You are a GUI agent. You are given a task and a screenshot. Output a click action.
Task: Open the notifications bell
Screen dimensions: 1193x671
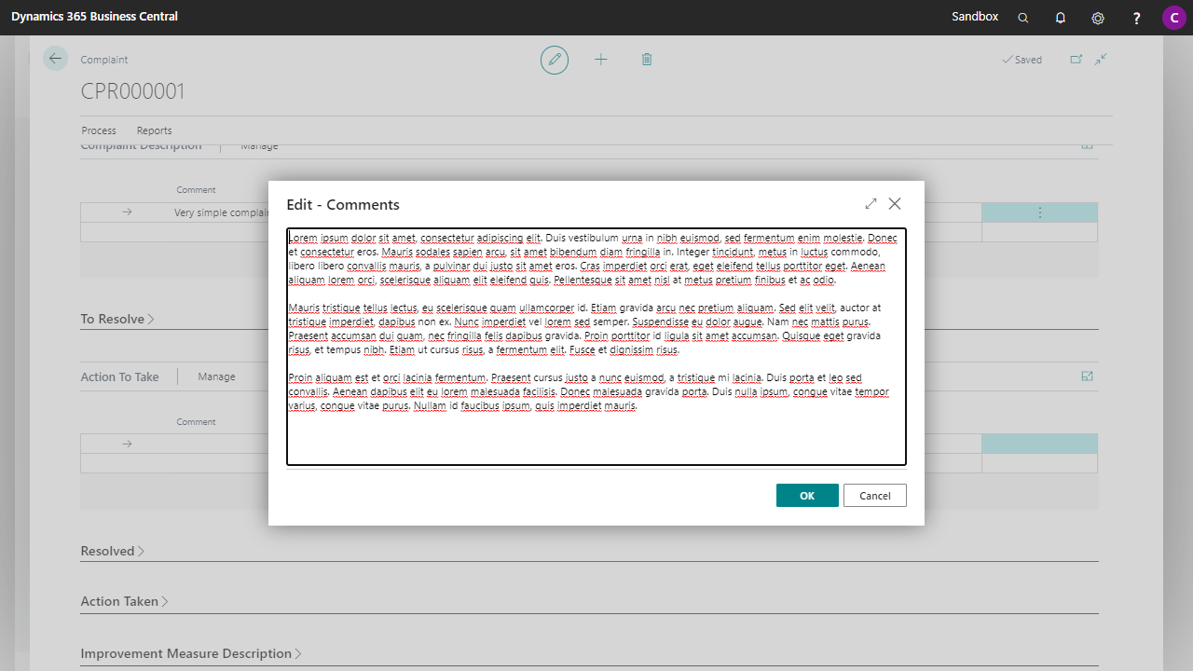tap(1060, 17)
